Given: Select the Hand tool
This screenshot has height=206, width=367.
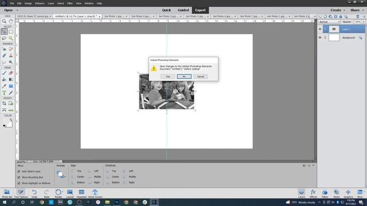Looking at the screenshot, I should point(11,21).
